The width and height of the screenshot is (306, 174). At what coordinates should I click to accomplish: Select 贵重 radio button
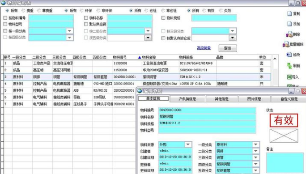pyautogui.click(x=23, y=11)
